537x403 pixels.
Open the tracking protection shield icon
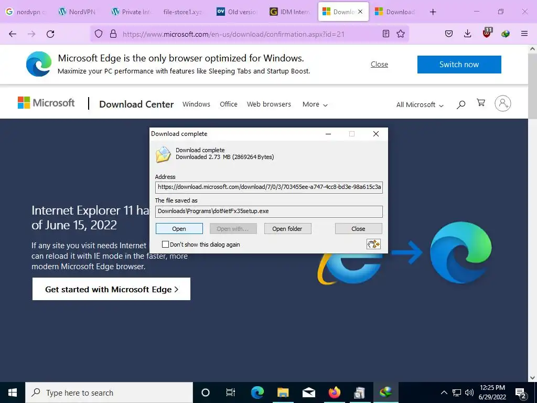coord(99,34)
